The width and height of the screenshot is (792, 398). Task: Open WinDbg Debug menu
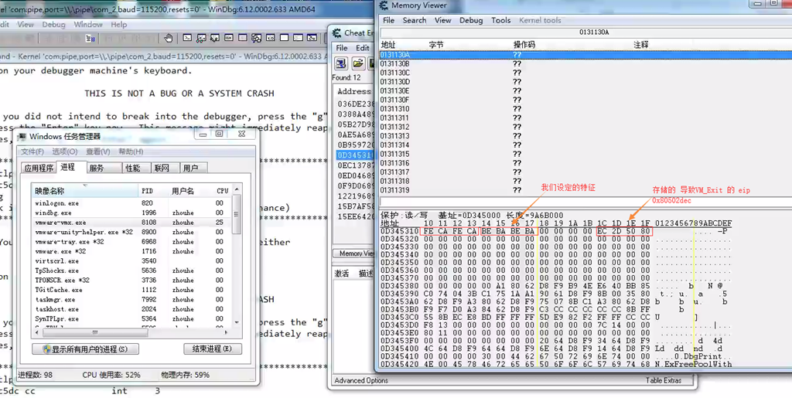point(53,24)
